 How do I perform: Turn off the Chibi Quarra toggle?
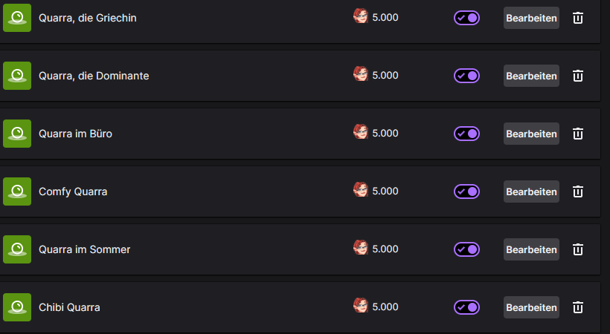coord(466,307)
